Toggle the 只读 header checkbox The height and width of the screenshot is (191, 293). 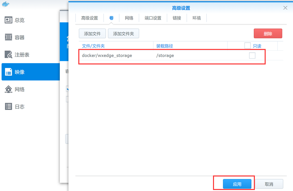(x=247, y=46)
